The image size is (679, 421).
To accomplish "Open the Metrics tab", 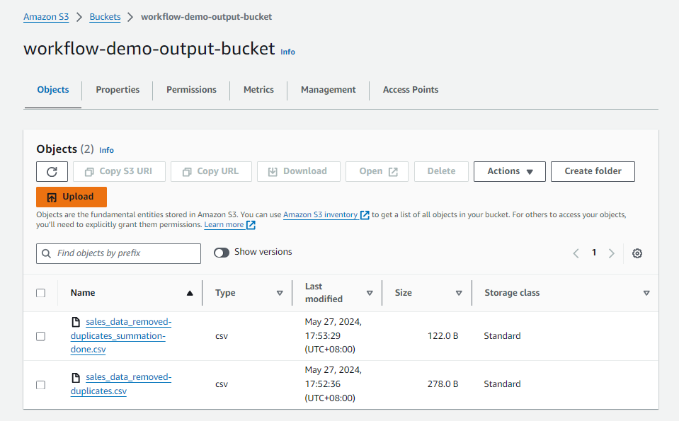I will coord(258,90).
